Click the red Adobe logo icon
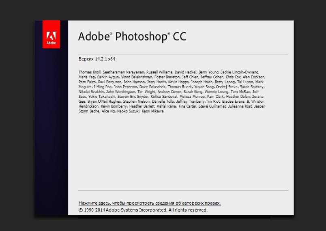326x231 pixels. coord(51,34)
